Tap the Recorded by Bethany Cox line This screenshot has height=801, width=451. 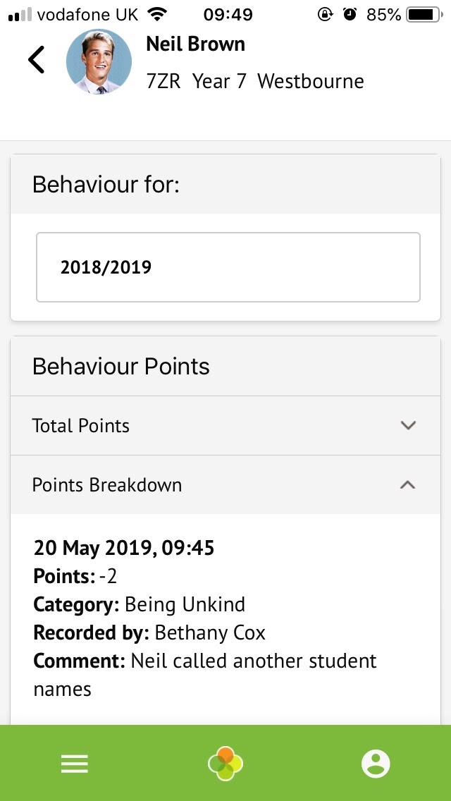[149, 632]
